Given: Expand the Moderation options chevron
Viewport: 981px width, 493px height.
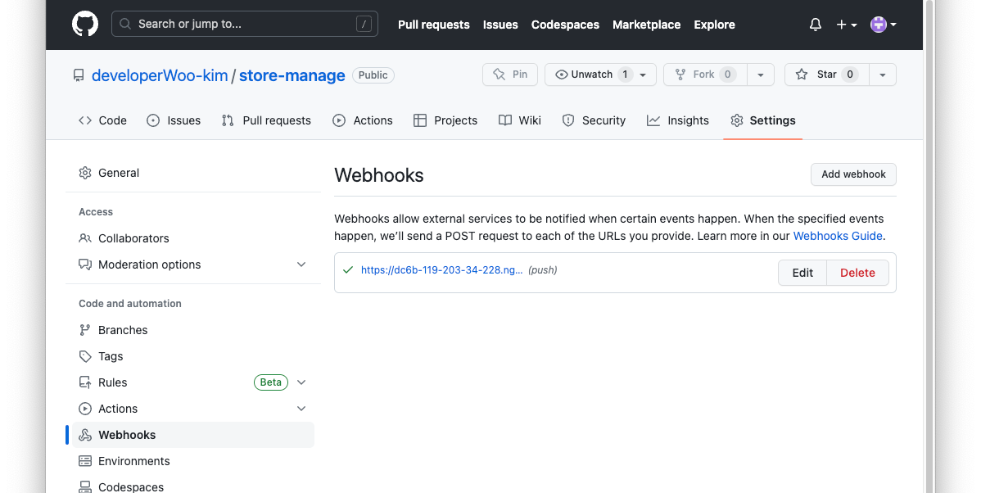Looking at the screenshot, I should tap(301, 265).
